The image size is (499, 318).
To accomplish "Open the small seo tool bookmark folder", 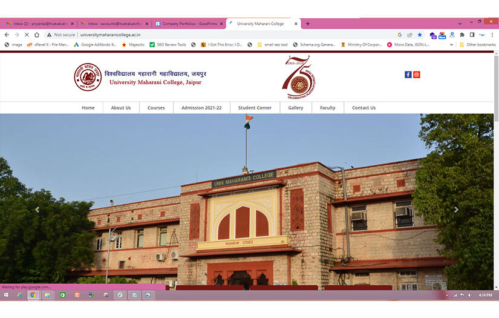I will pos(272,45).
